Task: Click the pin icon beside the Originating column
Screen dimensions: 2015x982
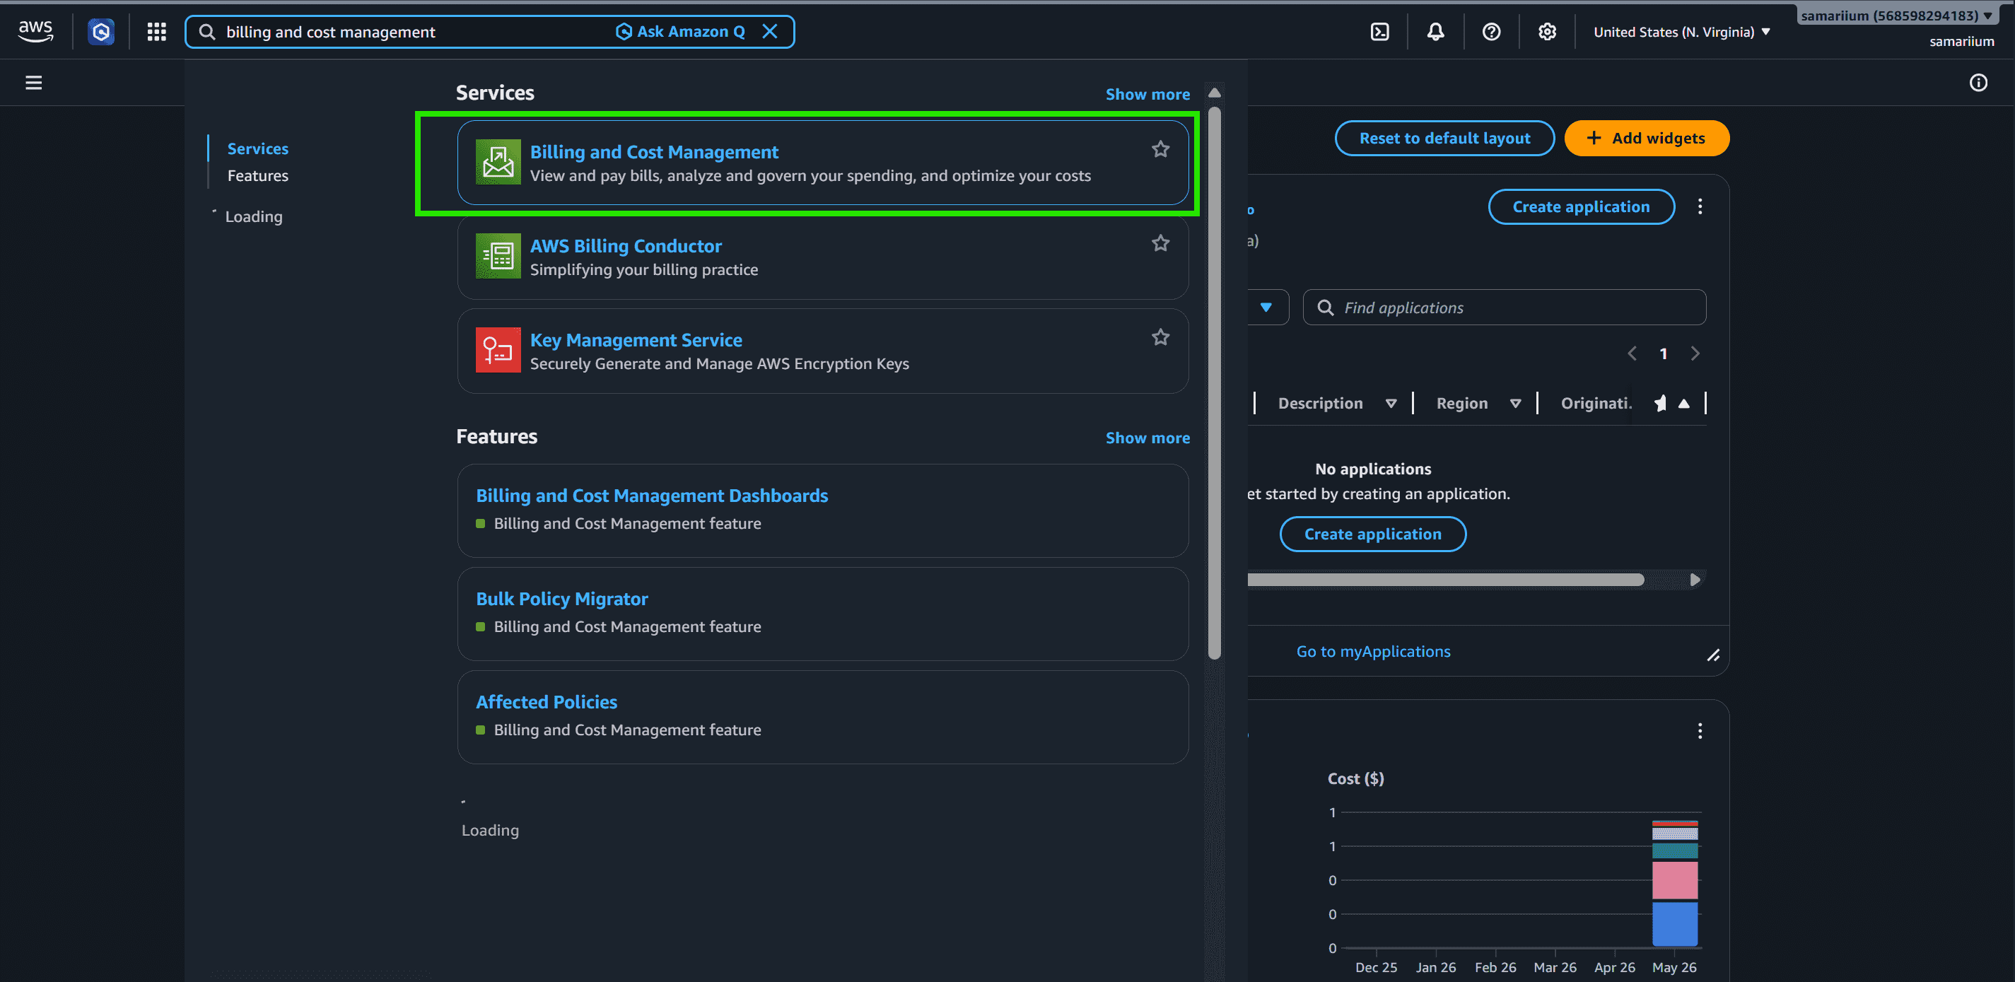Action: (x=1660, y=404)
